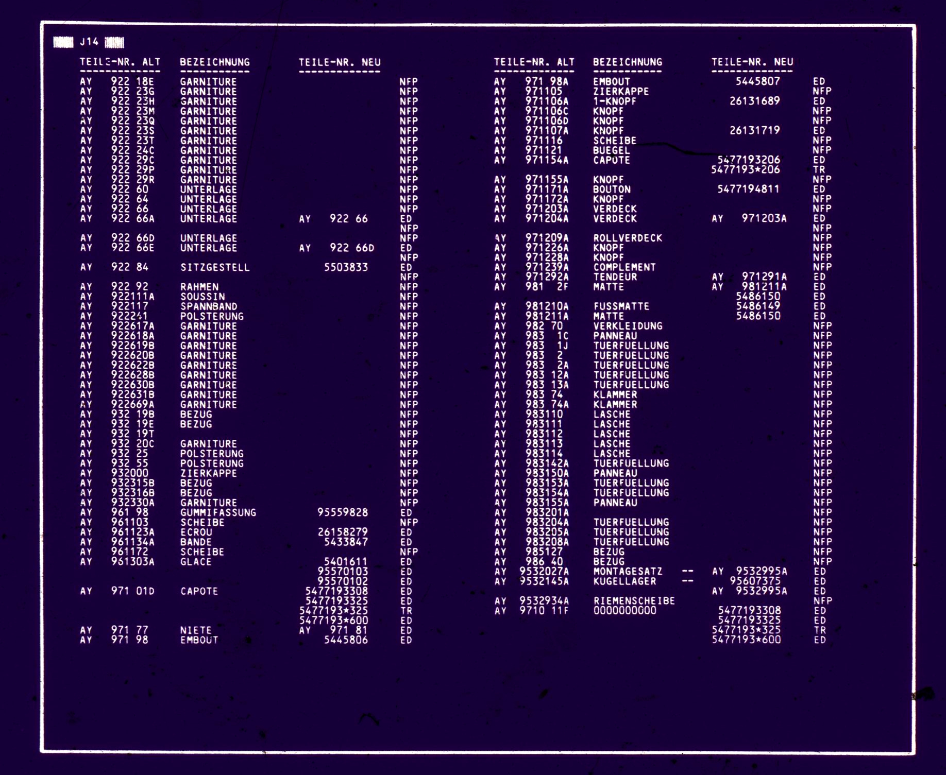Image resolution: width=946 pixels, height=775 pixels.
Task: Select new part number 5503833
Action: (x=346, y=268)
